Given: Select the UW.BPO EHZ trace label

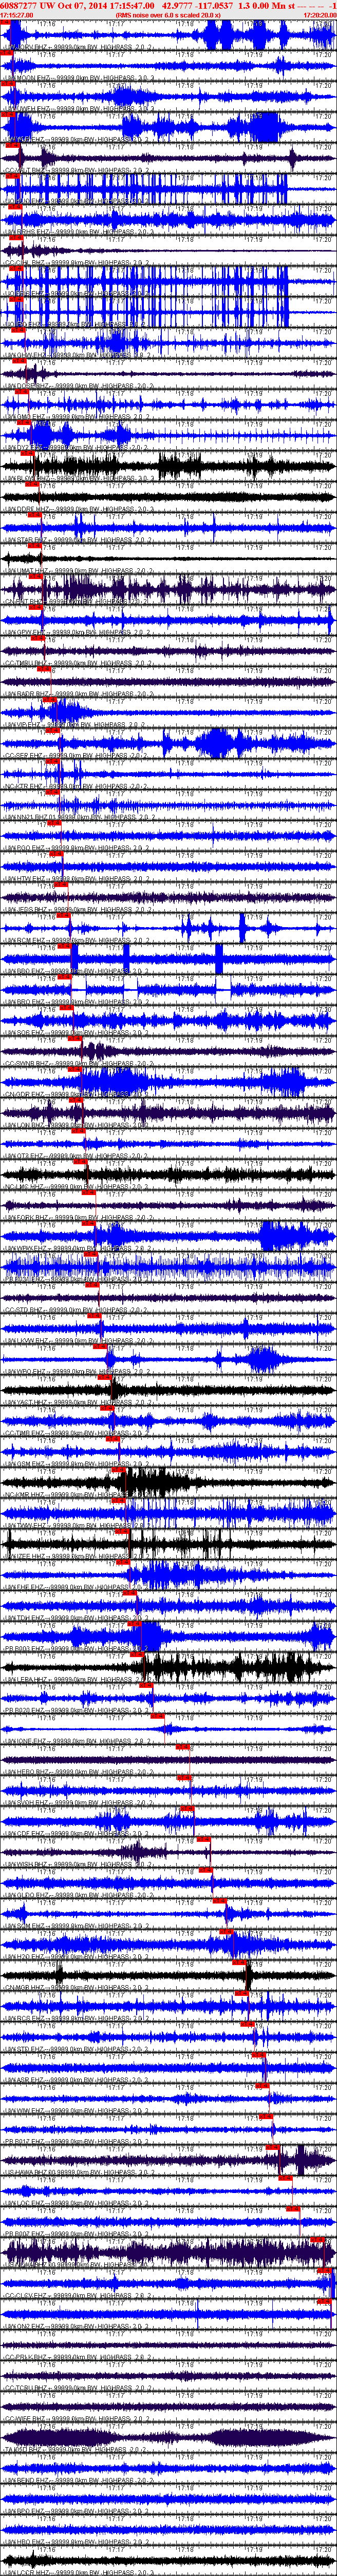Looking at the screenshot, I should (78, 2511).
